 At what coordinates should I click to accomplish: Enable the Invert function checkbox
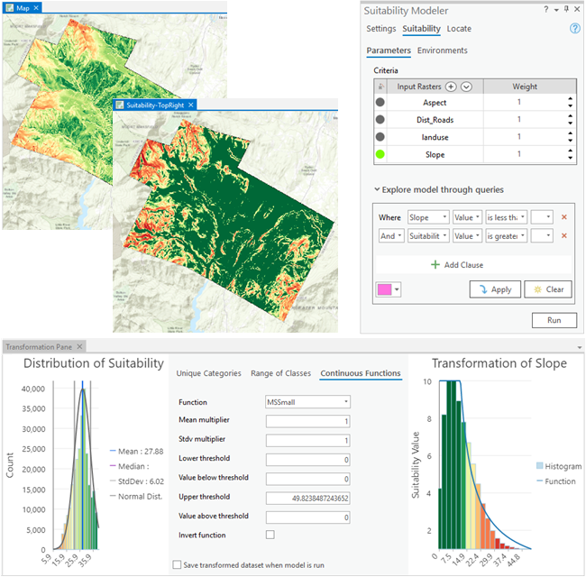click(270, 535)
